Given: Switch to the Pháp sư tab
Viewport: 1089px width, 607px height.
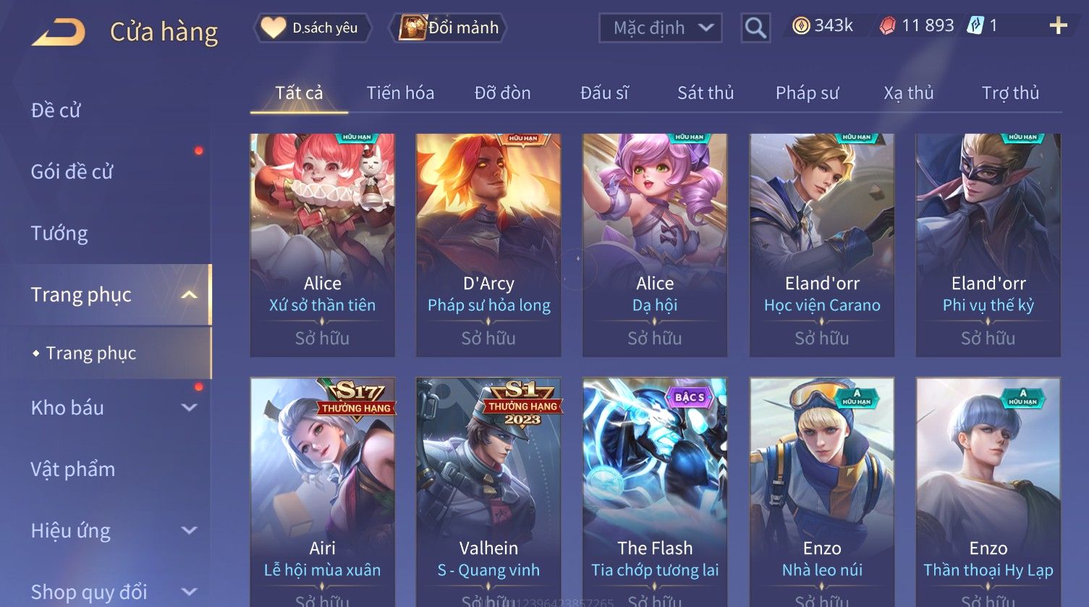Looking at the screenshot, I should point(807,93).
